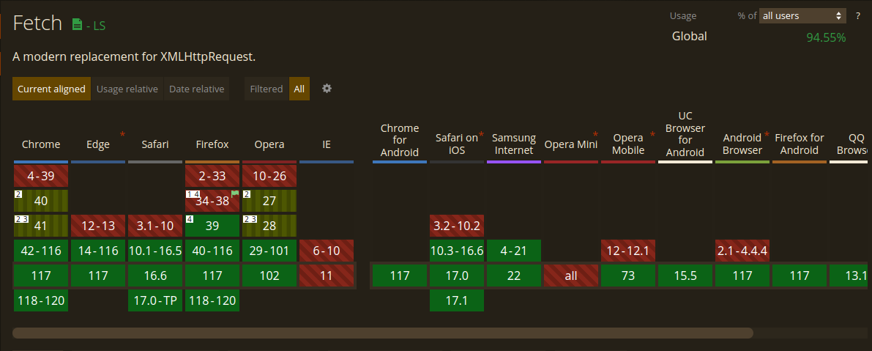Click the note 2 badge on Chrome 40

18,194
